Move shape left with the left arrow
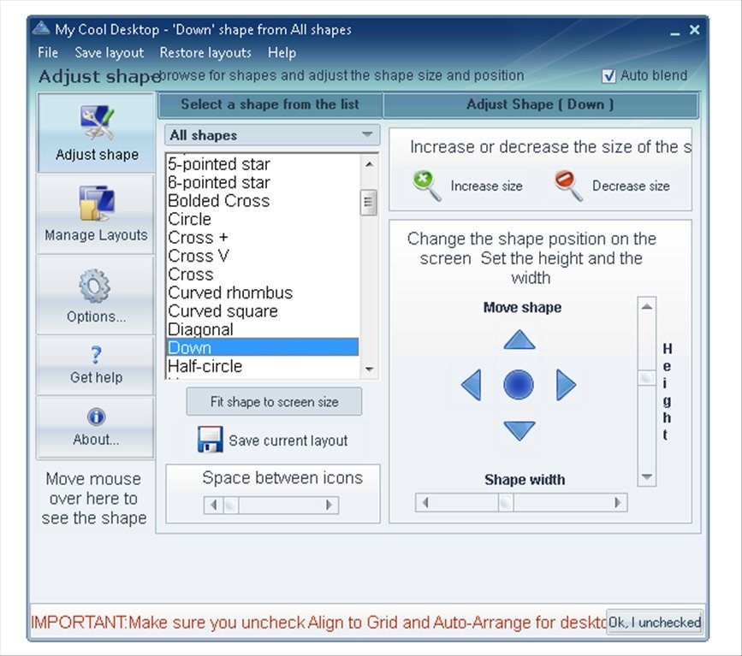The width and height of the screenshot is (742, 656). click(472, 385)
